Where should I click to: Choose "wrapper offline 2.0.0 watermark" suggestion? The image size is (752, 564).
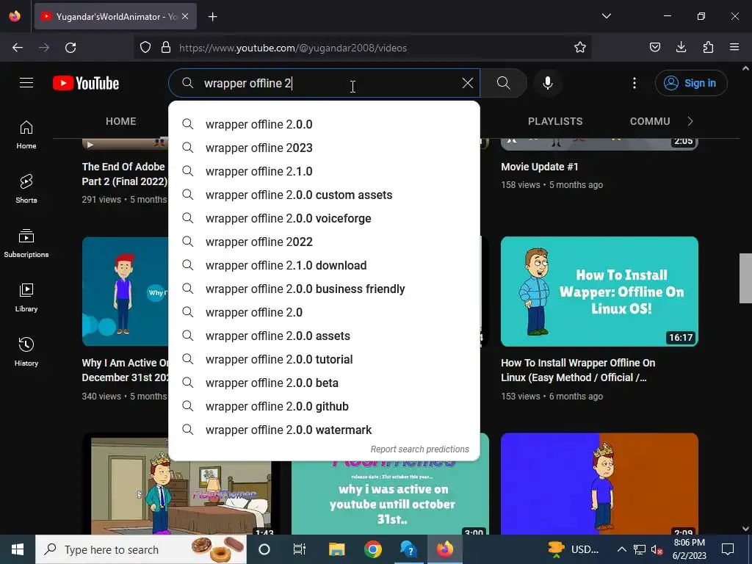(324, 430)
